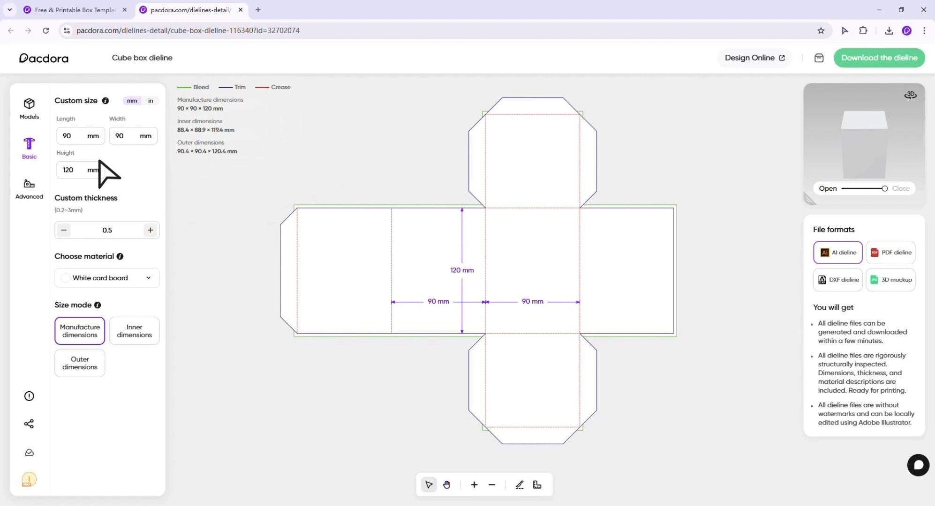Select the ruler measure tool

click(x=537, y=484)
